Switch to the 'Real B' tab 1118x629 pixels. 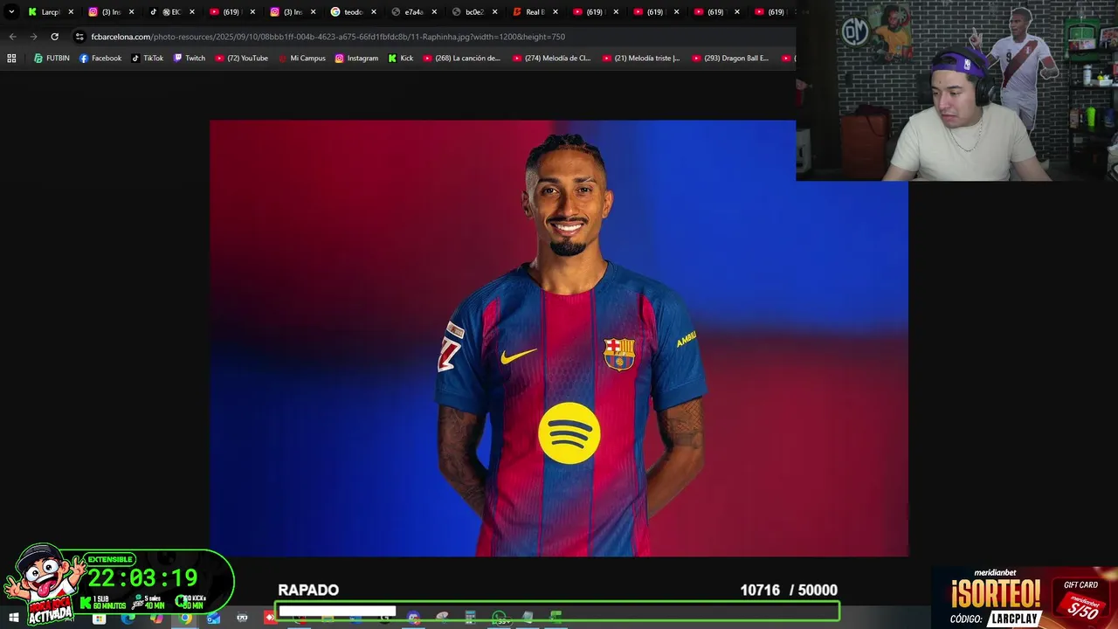pyautogui.click(x=535, y=12)
